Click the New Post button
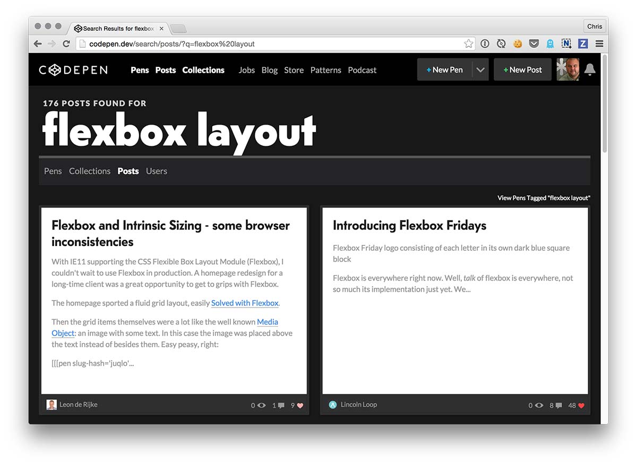This screenshot has height=465, width=637. (x=523, y=69)
